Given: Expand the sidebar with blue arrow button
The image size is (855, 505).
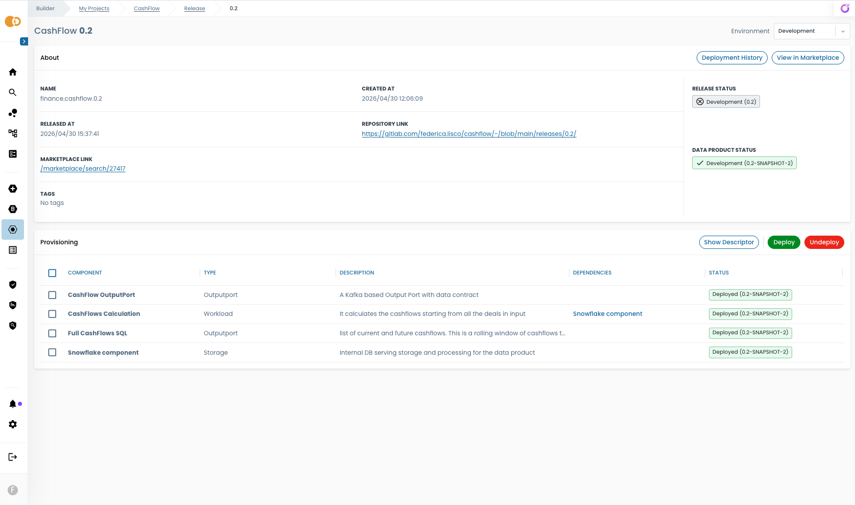Looking at the screenshot, I should click(x=24, y=41).
